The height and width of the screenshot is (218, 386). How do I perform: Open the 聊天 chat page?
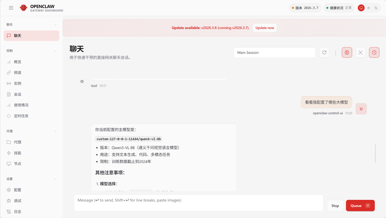(31, 36)
